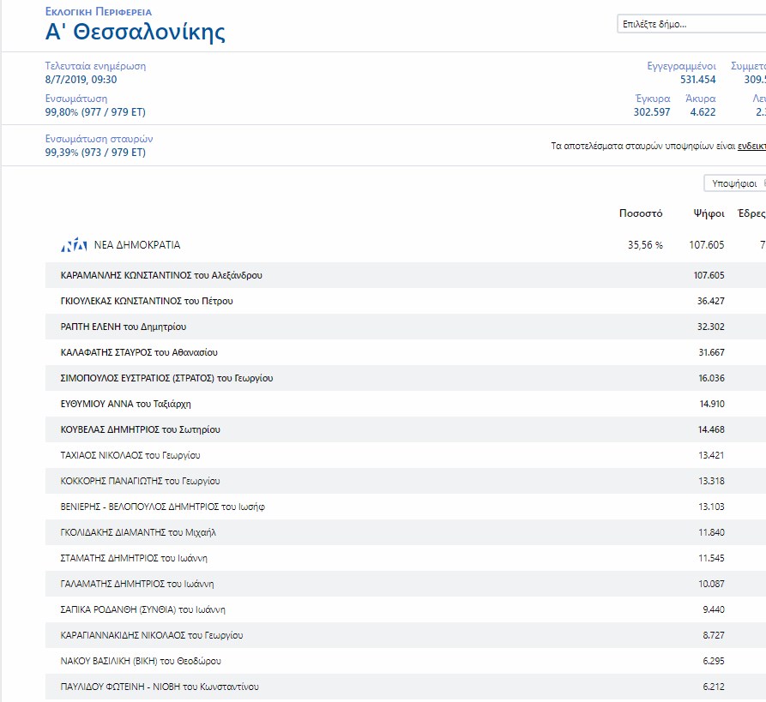The height and width of the screenshot is (702, 766).
Task: Click the underlined 'ενδεικτ…' link
Action: 751,147
